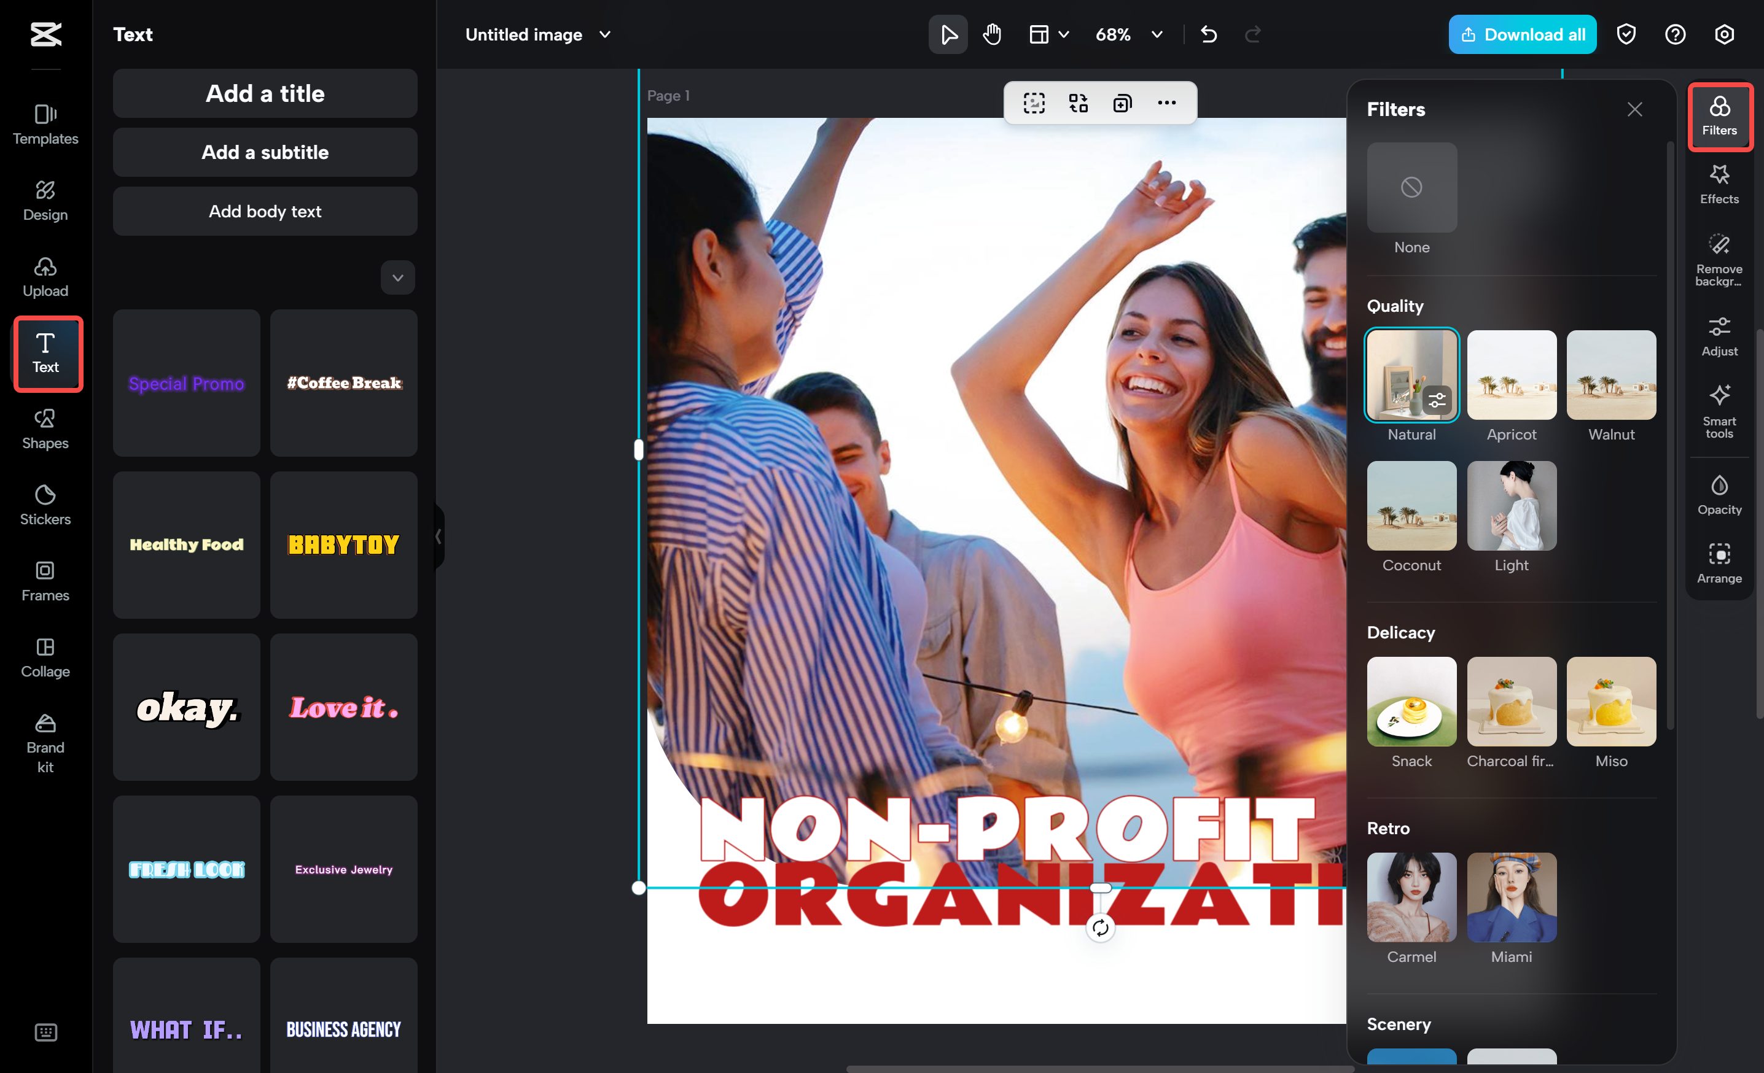This screenshot has height=1073, width=1764.
Task: Click the Download all button
Action: pyautogui.click(x=1522, y=34)
